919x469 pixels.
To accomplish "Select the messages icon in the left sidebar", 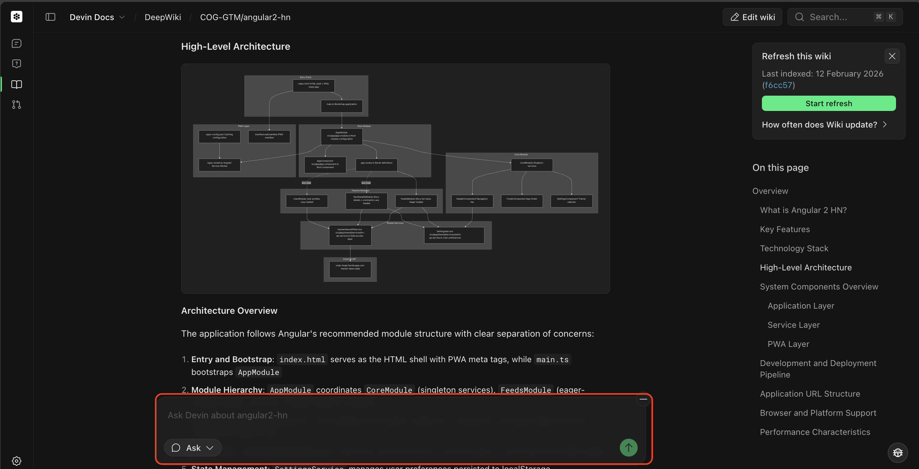I will tap(16, 43).
